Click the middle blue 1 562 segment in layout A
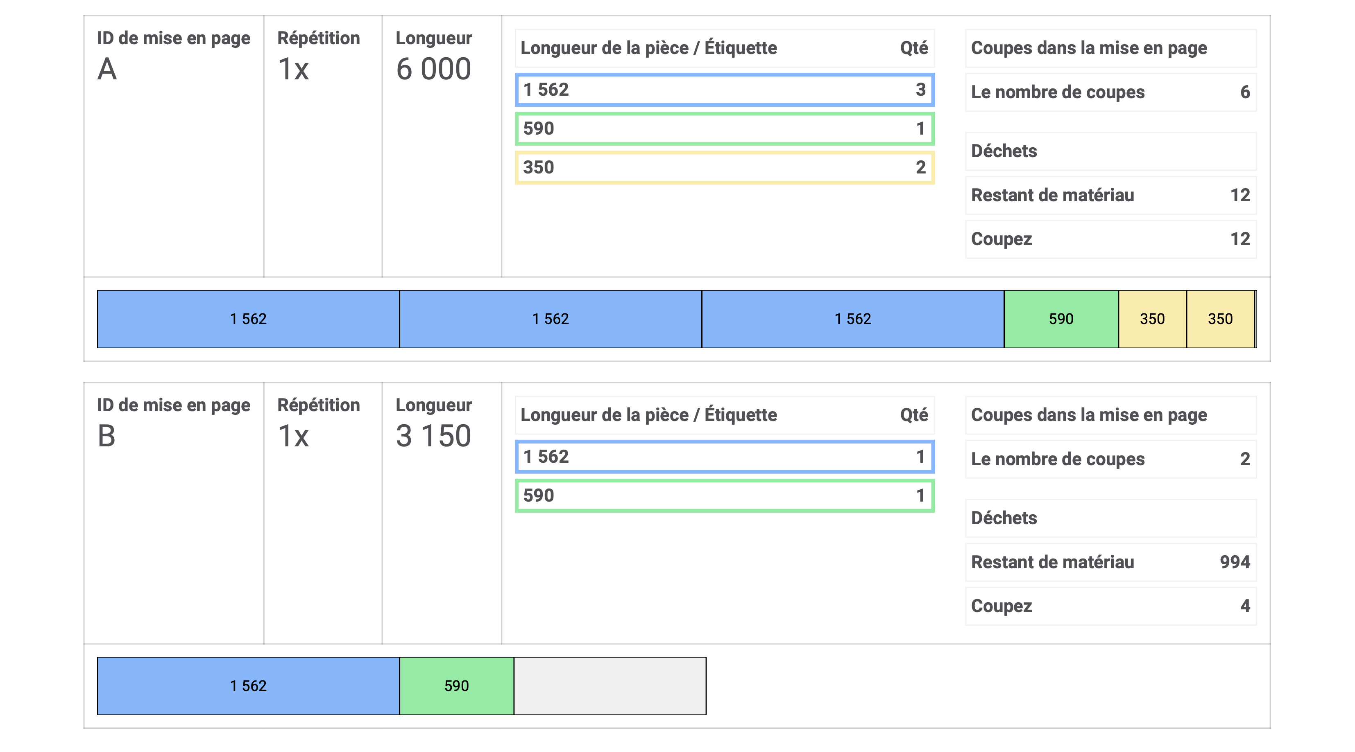This screenshot has height=752, width=1355. click(550, 319)
